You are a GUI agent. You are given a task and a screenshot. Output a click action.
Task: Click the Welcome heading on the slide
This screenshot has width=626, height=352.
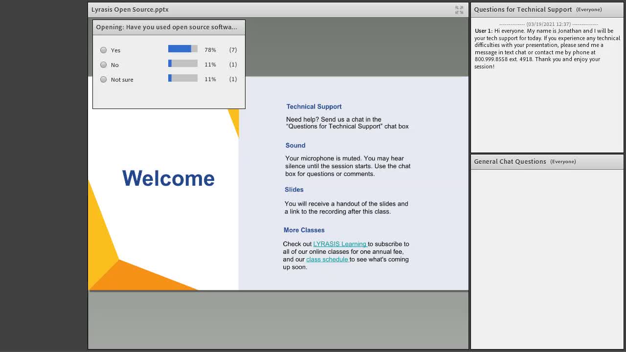point(168,178)
